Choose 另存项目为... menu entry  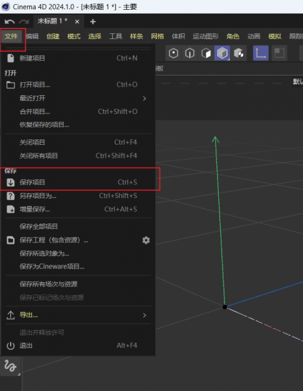click(x=78, y=196)
